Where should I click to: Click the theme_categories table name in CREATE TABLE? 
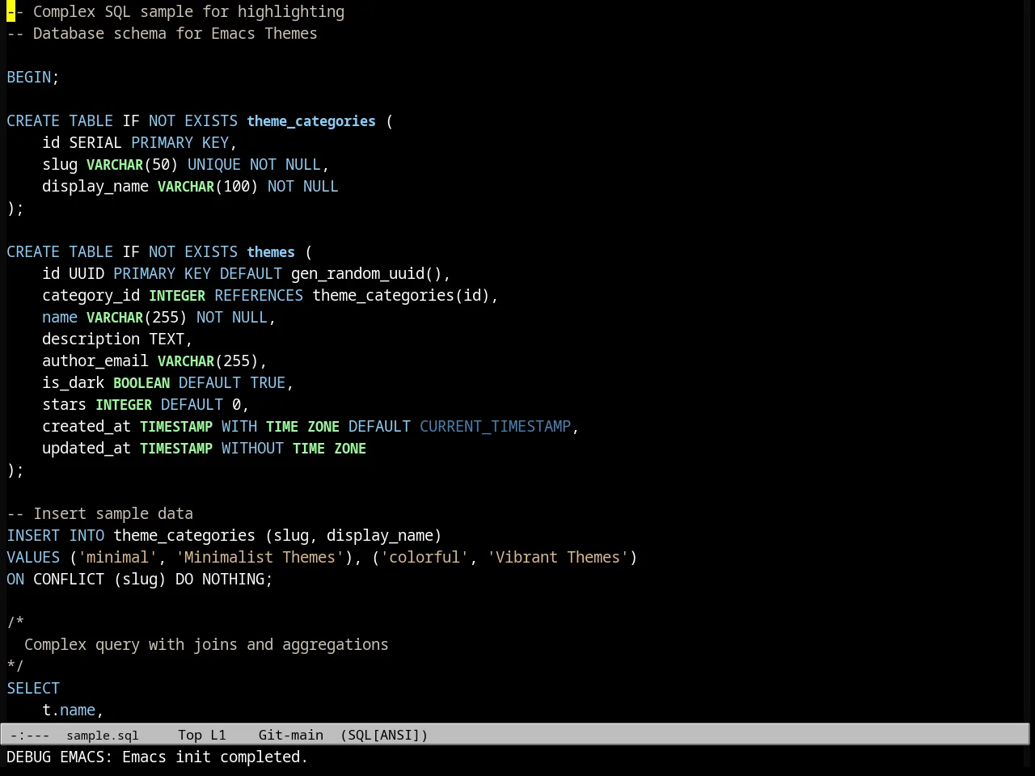pos(311,120)
